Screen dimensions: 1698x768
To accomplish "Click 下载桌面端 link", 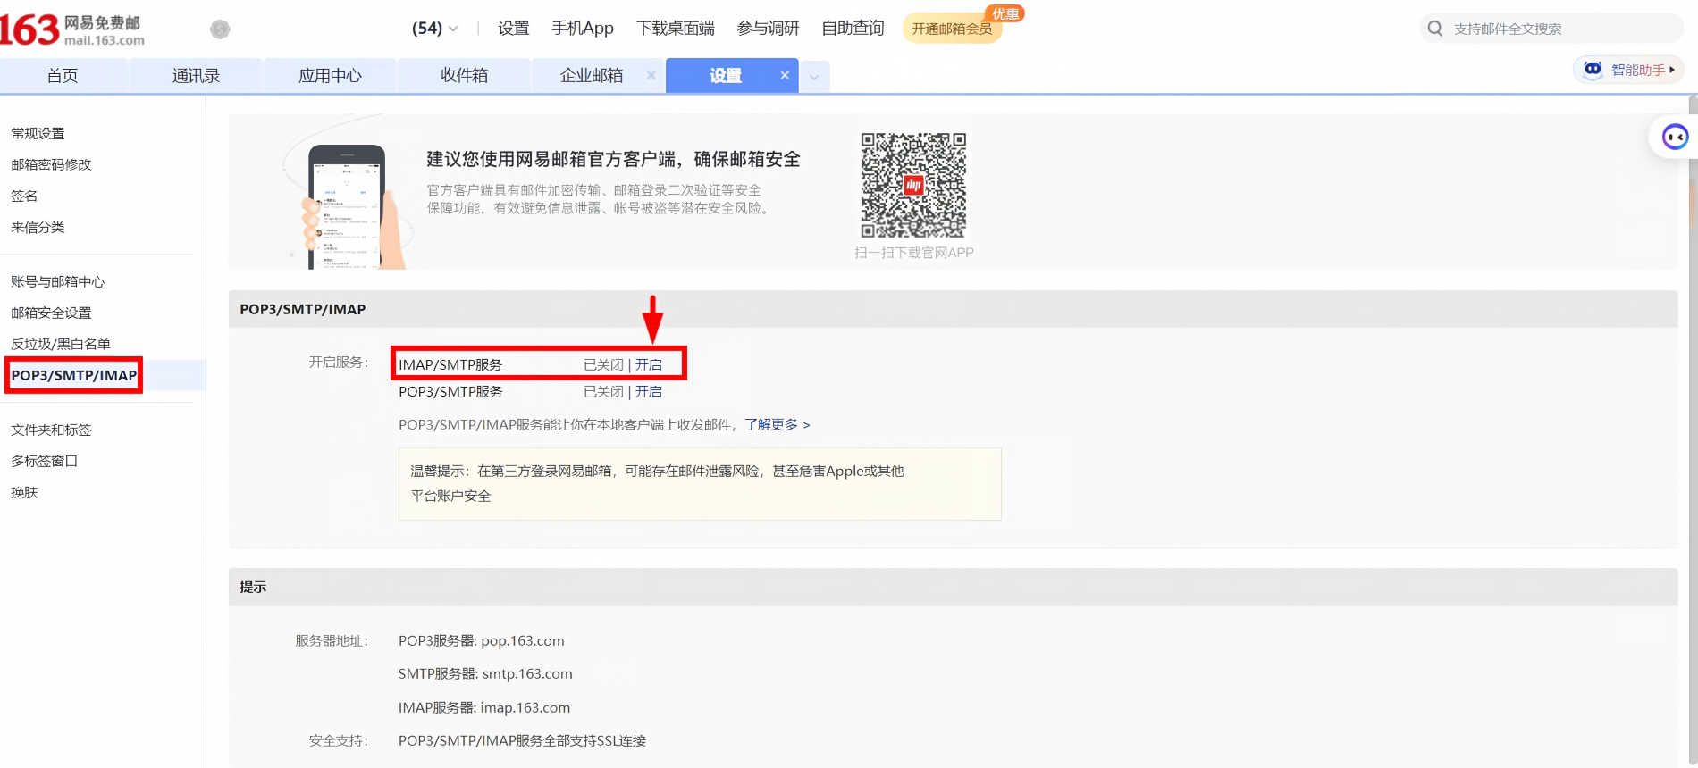I will coord(676,29).
